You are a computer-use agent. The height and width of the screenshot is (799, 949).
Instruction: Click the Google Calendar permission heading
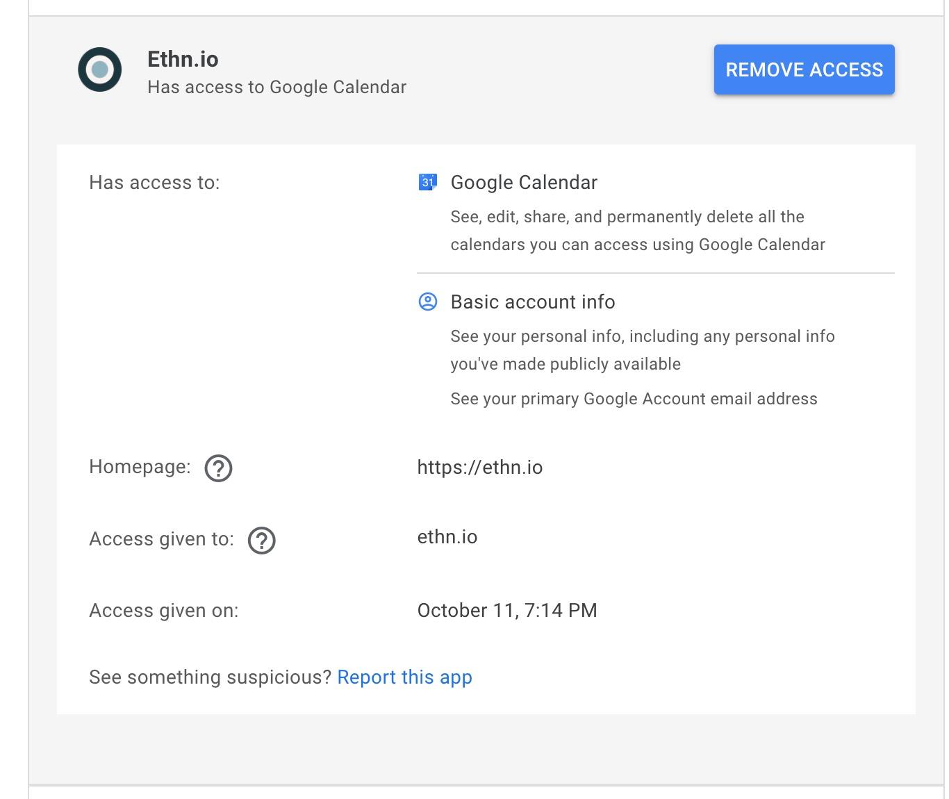(524, 182)
